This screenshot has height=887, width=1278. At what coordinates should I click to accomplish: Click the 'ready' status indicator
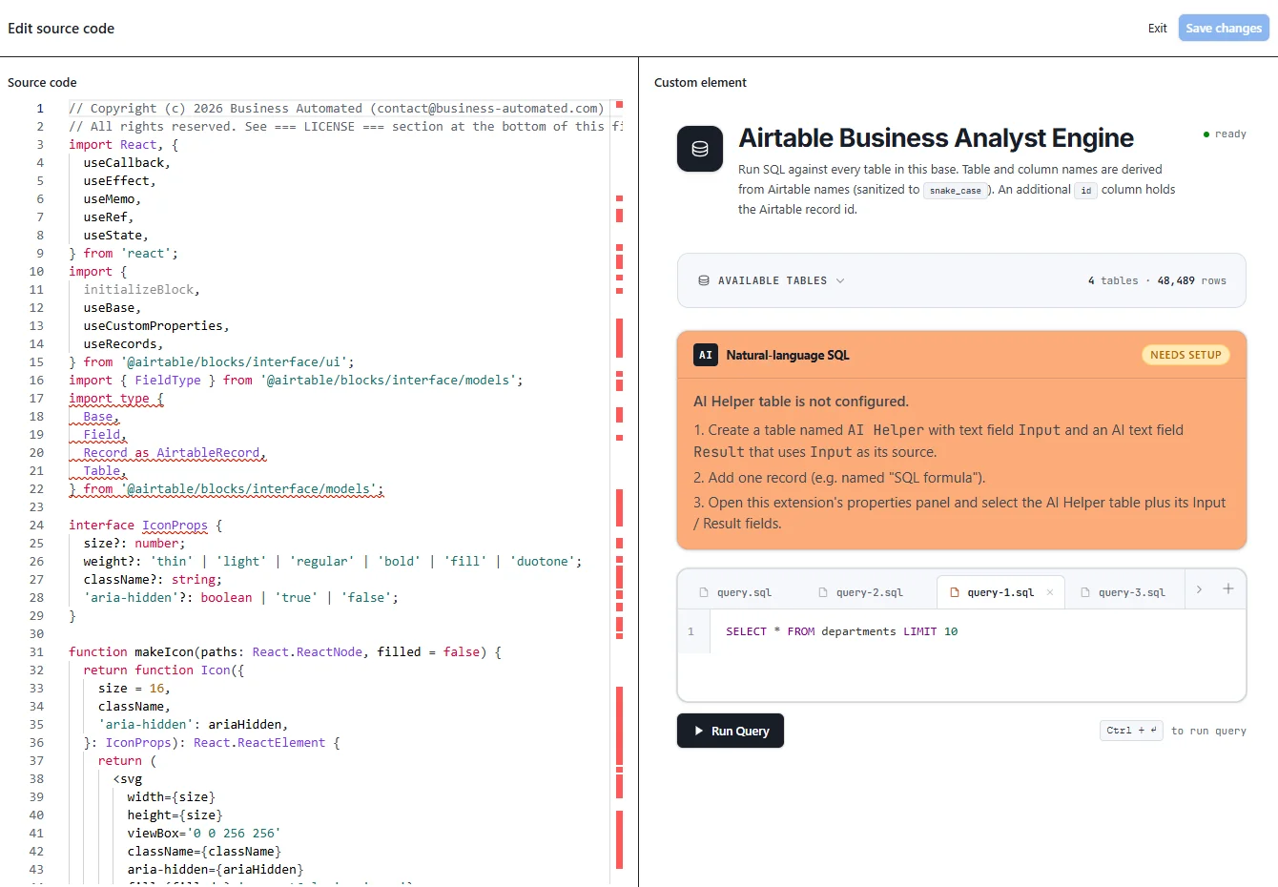click(1226, 134)
